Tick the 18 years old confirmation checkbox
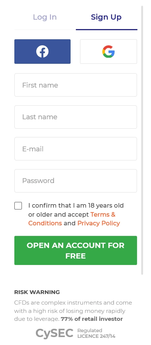 point(18,206)
